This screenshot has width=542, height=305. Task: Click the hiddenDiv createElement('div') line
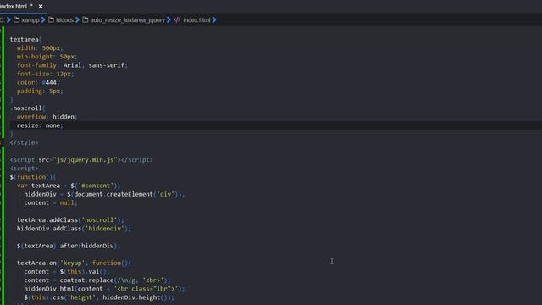pyautogui.click(x=104, y=194)
